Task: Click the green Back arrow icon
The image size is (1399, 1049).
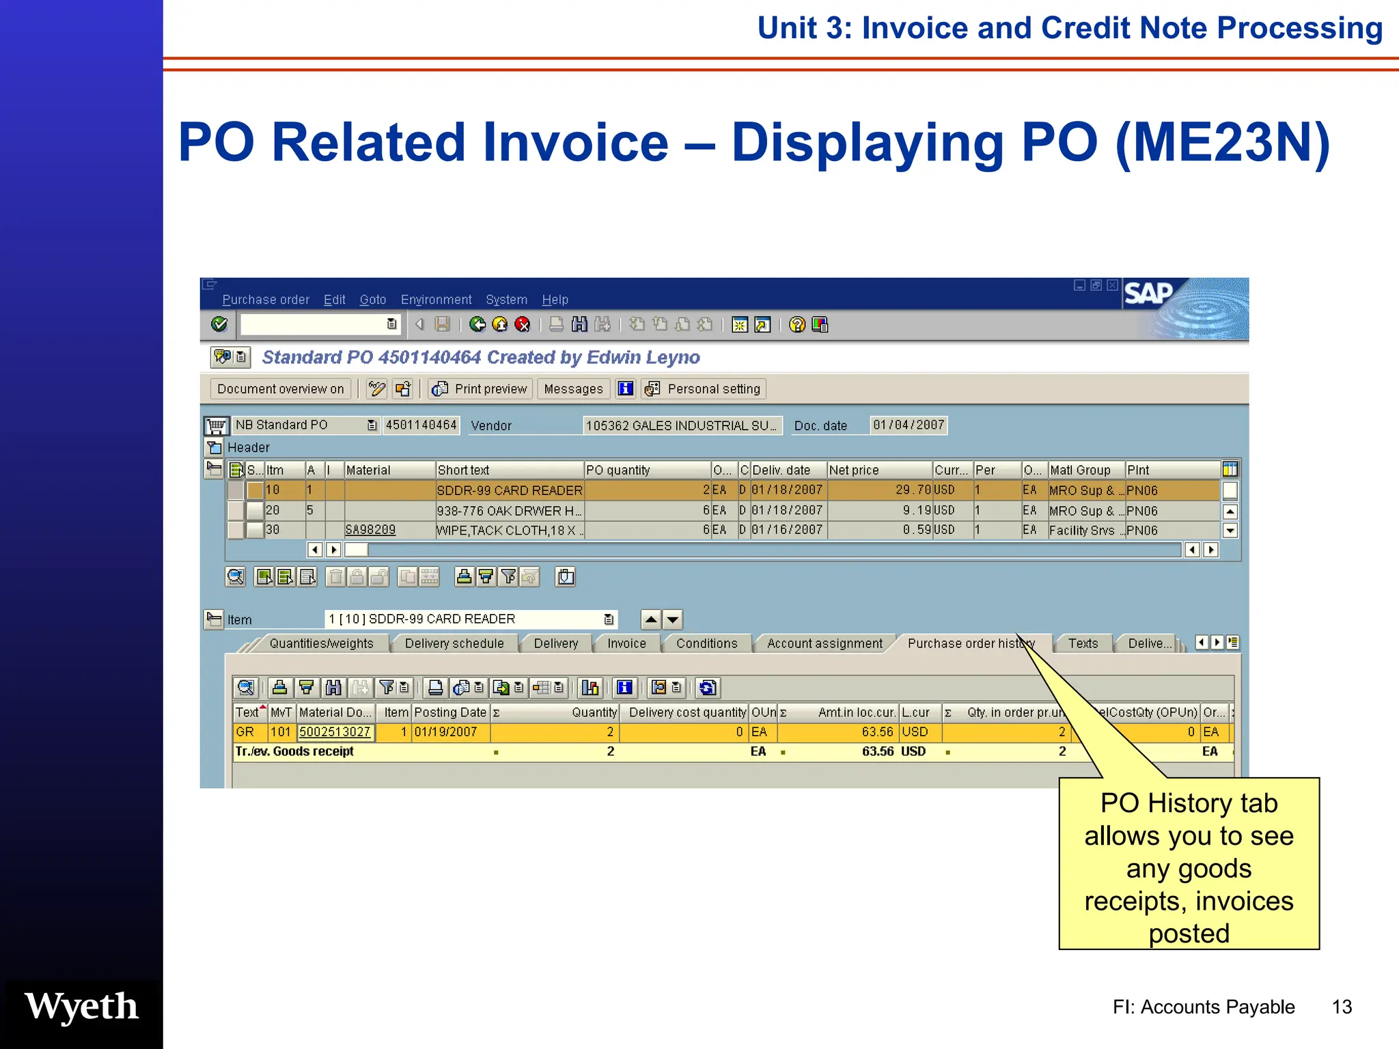Action: (x=477, y=324)
